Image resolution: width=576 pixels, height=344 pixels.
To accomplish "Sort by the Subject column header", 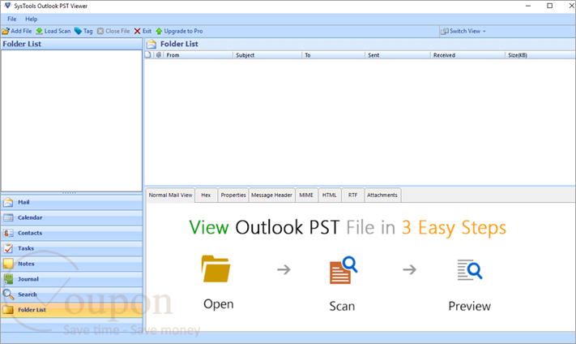I will tap(267, 55).
